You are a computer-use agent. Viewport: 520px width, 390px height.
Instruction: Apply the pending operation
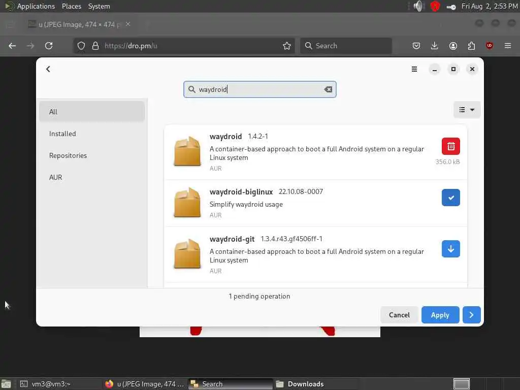pyautogui.click(x=440, y=315)
